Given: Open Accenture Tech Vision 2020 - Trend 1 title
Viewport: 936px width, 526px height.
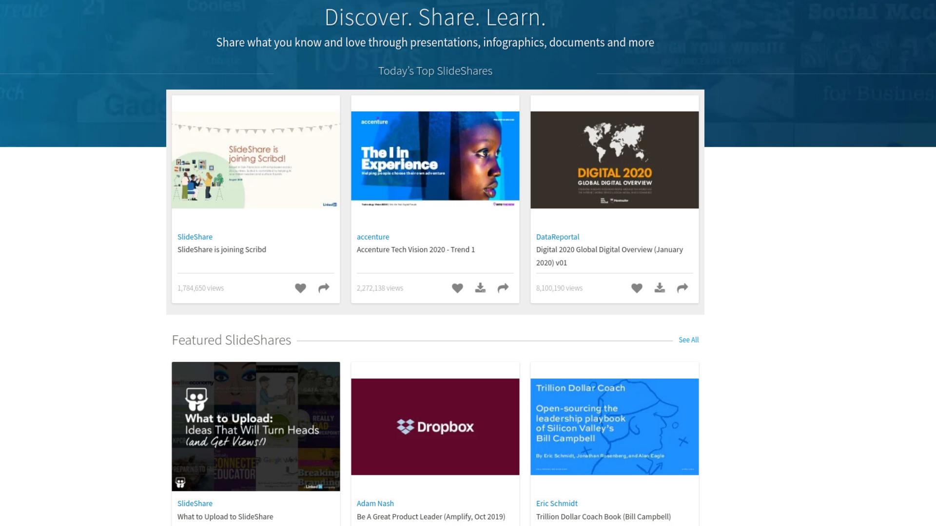Looking at the screenshot, I should point(416,249).
